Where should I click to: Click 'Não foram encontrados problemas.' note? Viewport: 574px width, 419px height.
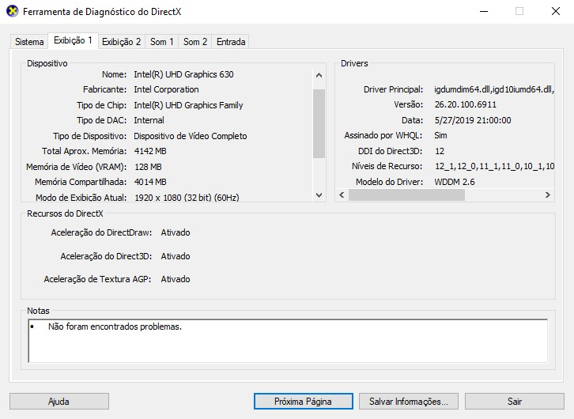pos(115,327)
